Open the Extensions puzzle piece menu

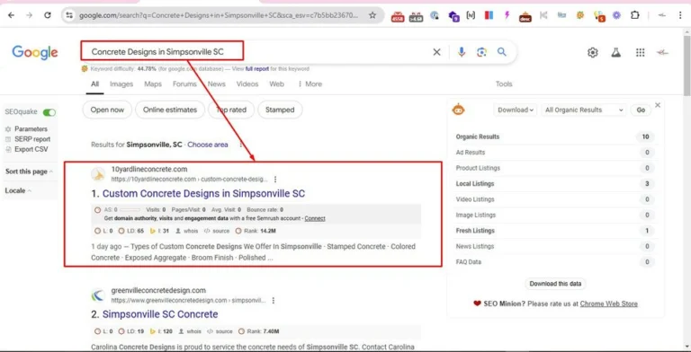point(634,15)
